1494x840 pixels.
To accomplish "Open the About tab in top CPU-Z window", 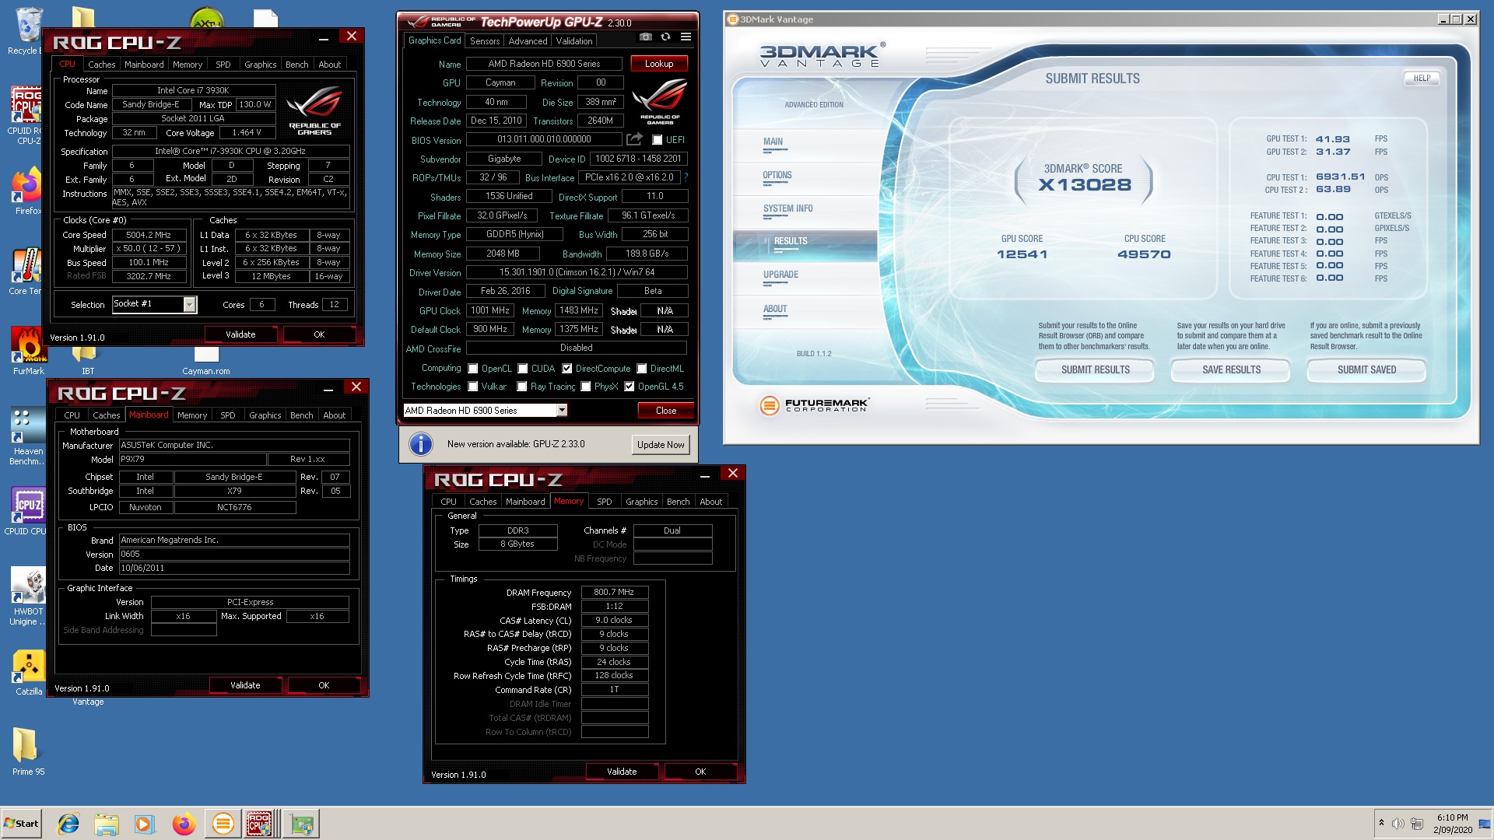I will [x=329, y=65].
